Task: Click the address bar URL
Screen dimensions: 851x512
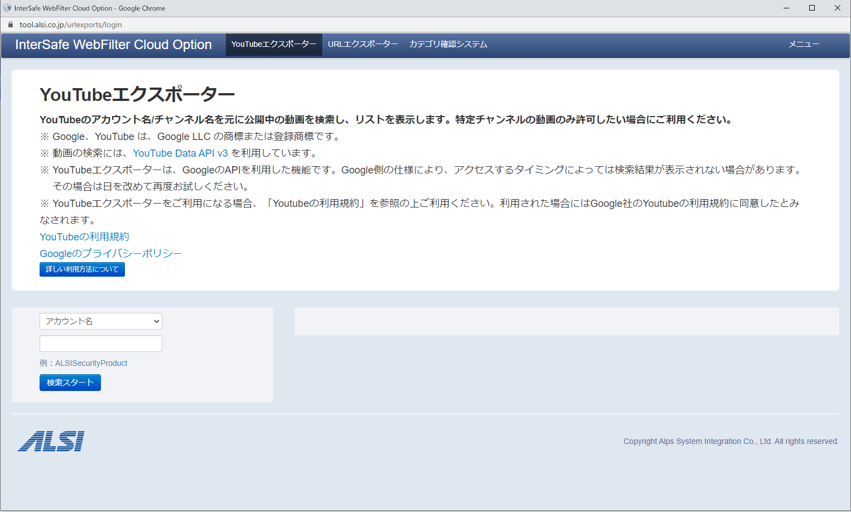Action: 71,25
